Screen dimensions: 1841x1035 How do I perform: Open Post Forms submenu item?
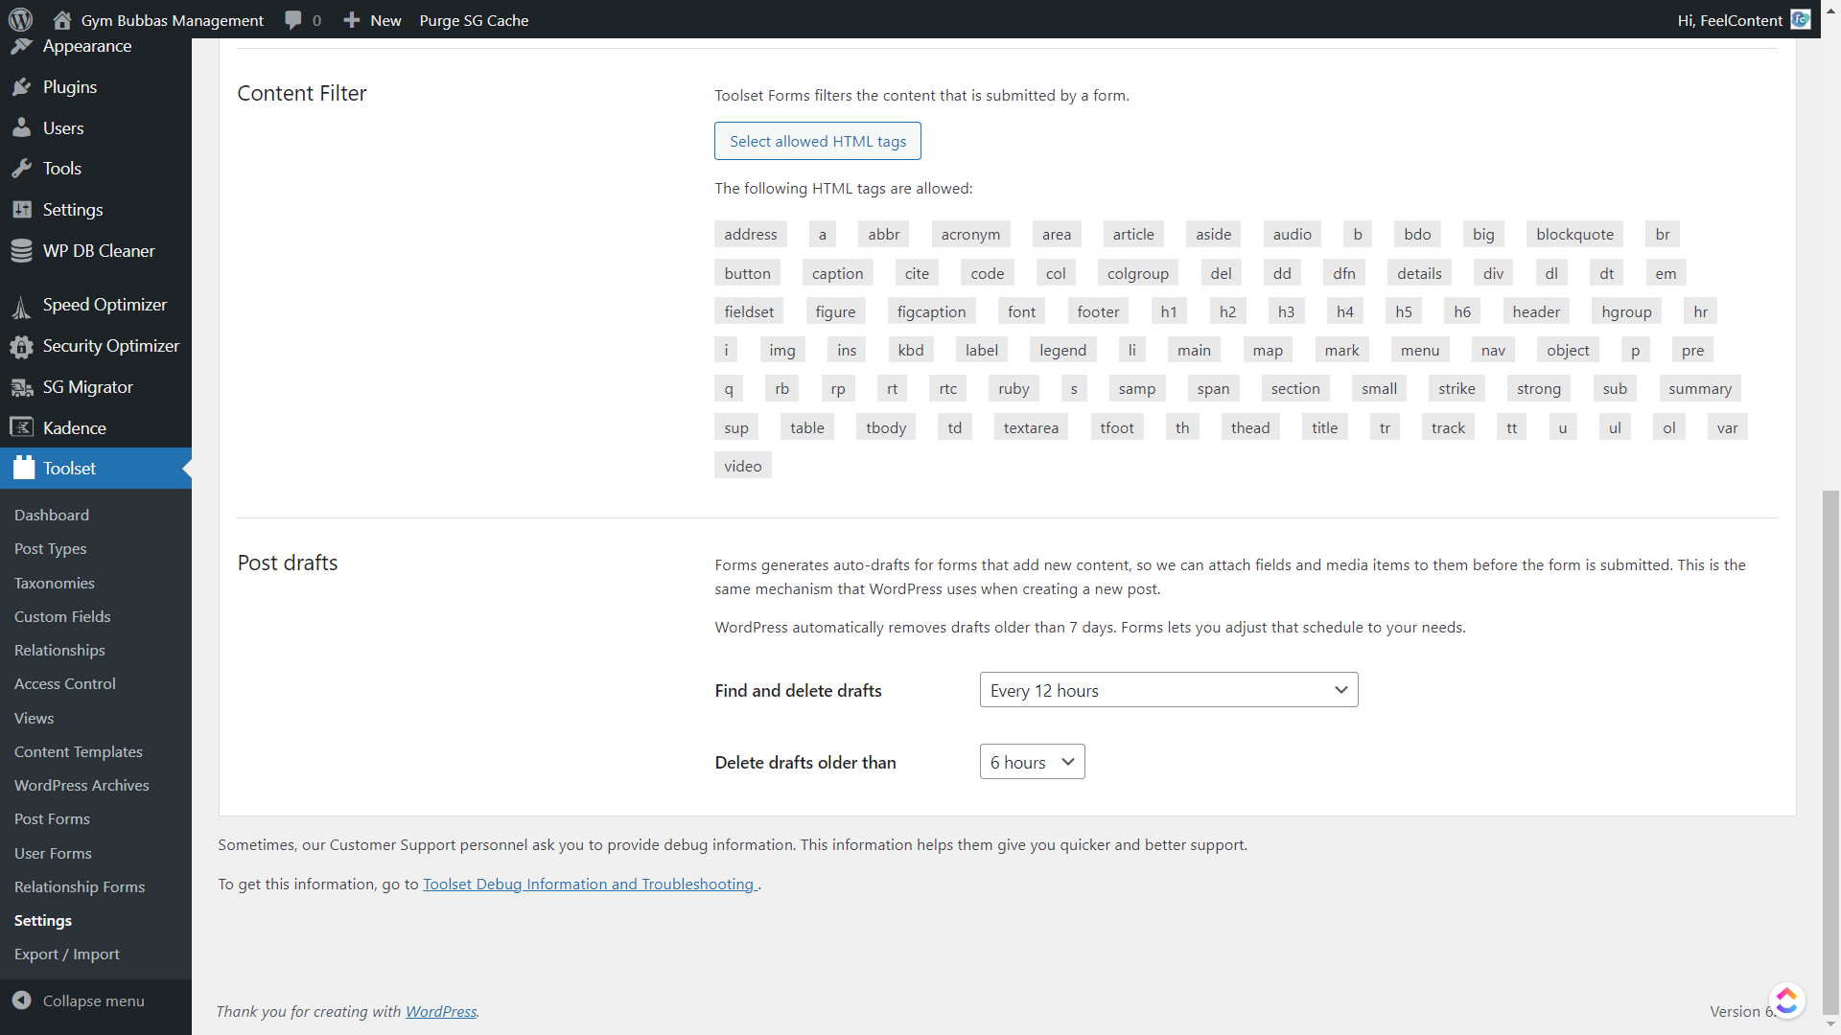(52, 818)
